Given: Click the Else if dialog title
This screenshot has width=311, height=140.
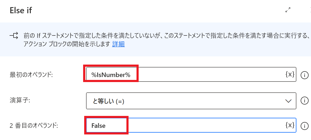Looking at the screenshot, I should [x=21, y=11].
